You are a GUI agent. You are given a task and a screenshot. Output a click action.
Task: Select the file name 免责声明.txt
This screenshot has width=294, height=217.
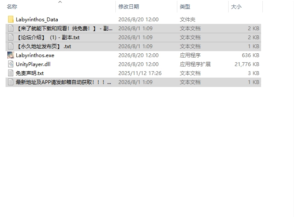pyautogui.click(x=29, y=73)
